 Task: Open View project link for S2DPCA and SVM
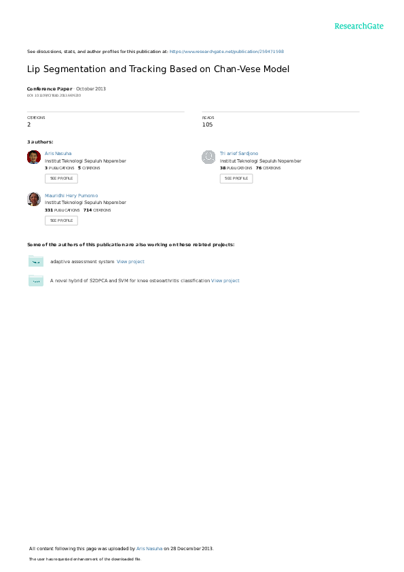pos(225,280)
